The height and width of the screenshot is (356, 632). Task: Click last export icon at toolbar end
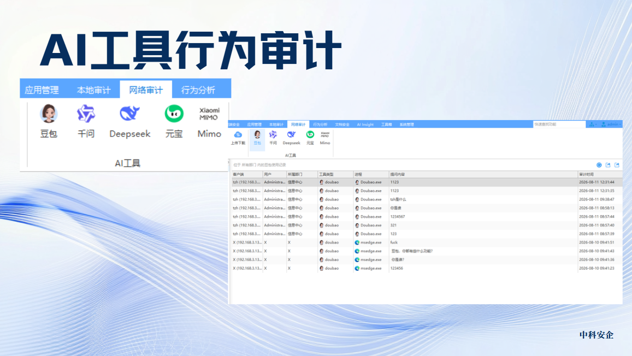(x=617, y=165)
